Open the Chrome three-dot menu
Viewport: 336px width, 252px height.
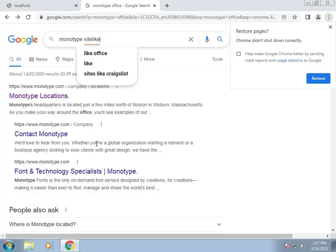point(329,17)
